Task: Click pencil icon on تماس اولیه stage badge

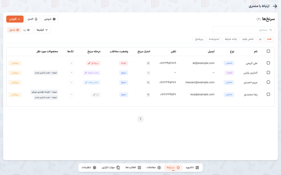Action: coord(86,82)
